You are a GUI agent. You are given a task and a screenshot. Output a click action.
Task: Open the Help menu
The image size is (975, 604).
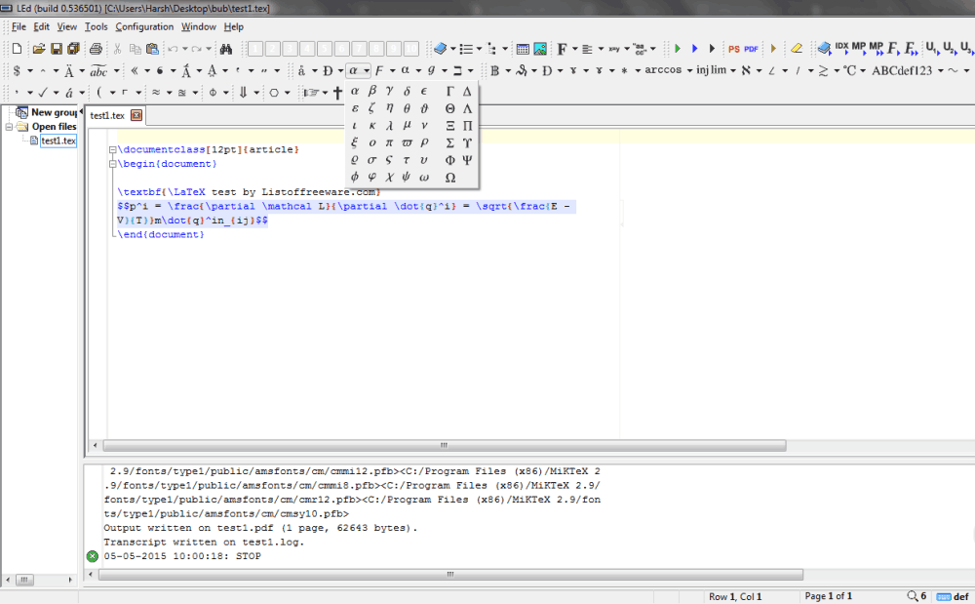[x=234, y=26]
